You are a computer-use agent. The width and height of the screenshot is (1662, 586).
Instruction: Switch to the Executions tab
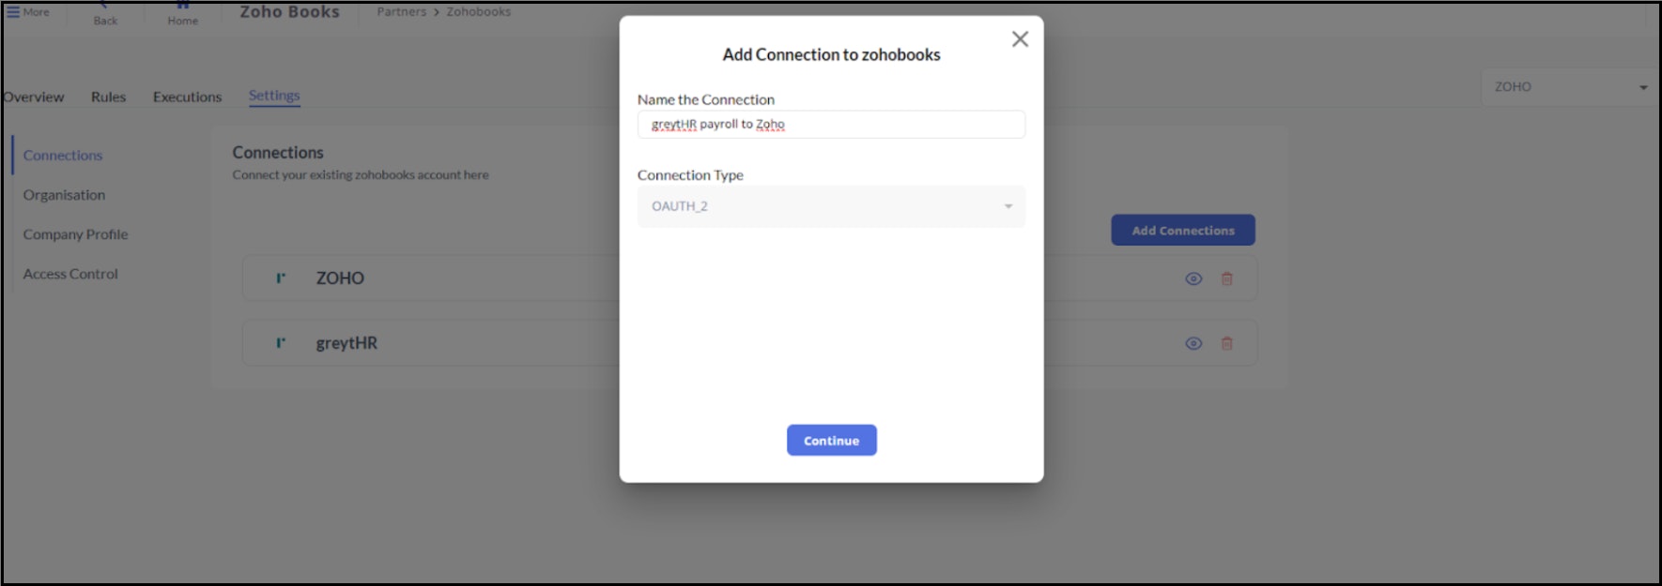187,97
